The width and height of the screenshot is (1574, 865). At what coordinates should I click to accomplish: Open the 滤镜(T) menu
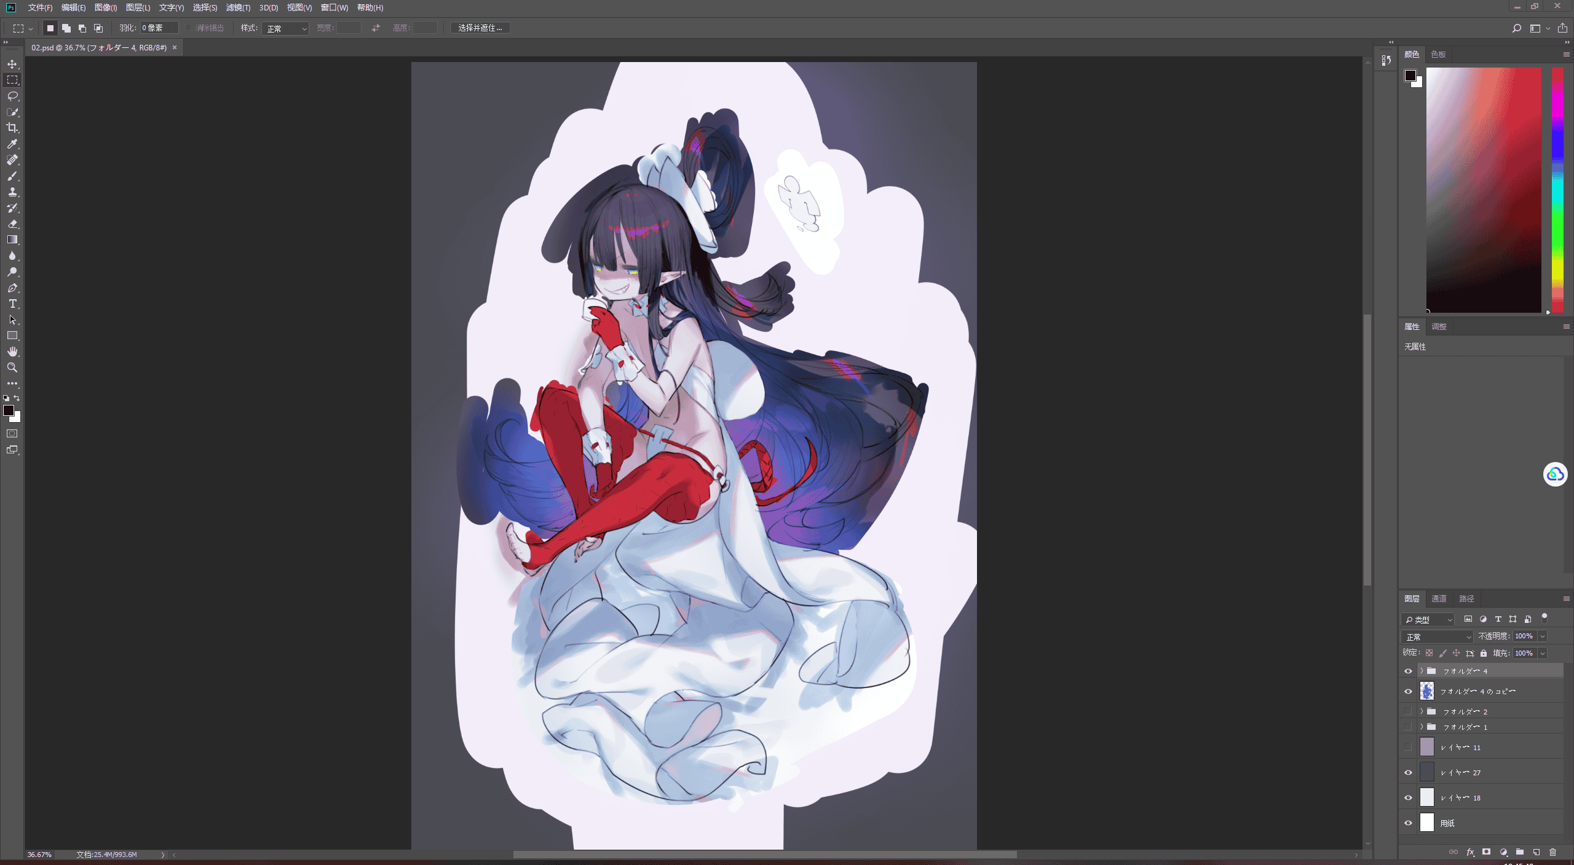(x=238, y=7)
